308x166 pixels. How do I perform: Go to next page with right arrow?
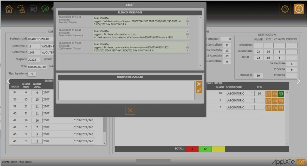tap(299, 81)
